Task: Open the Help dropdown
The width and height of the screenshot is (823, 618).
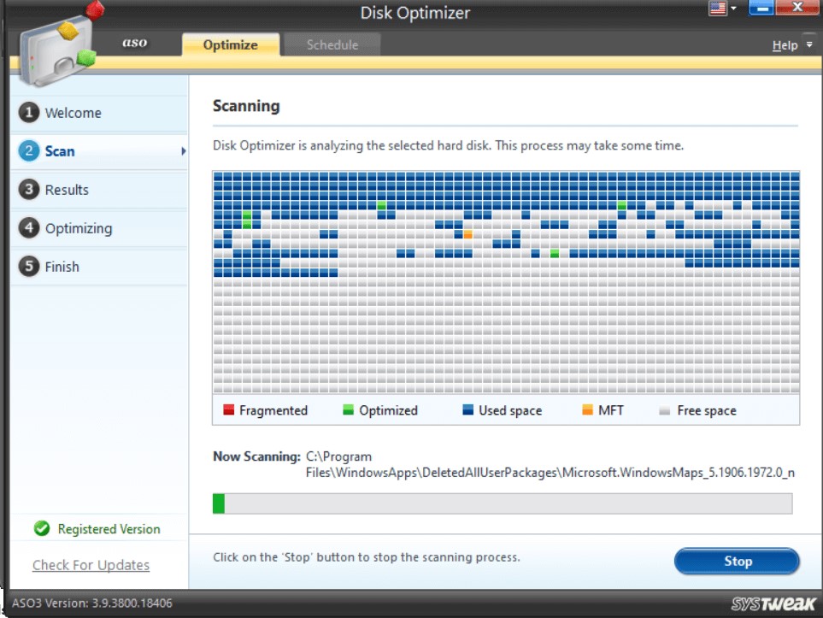Action: [785, 44]
